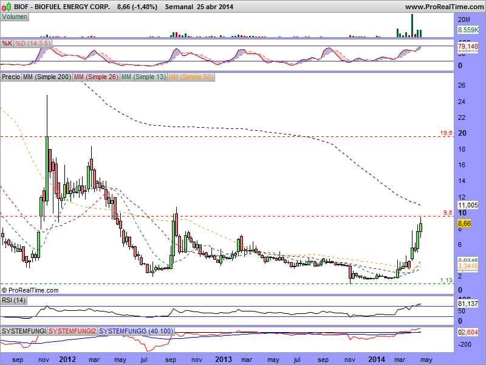
Task: Select the MM (Simple 13) moving average label
Action: point(143,77)
